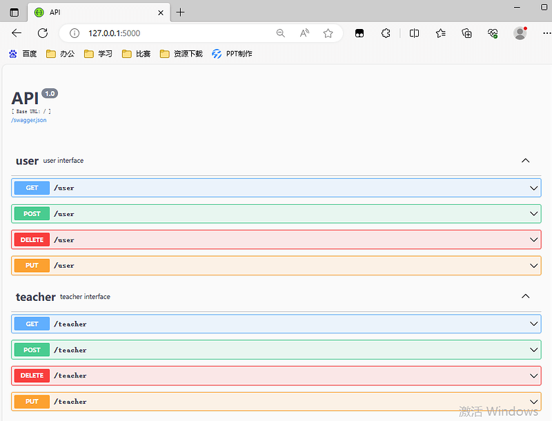
Task: View site information icon in address bar
Action: [x=75, y=33]
